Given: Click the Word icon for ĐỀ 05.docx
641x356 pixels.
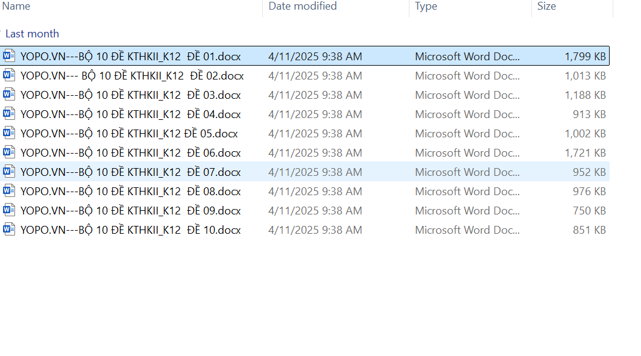Looking at the screenshot, I should coord(9,133).
